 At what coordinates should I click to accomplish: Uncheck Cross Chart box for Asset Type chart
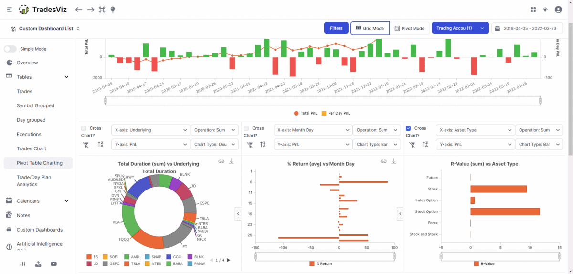coord(408,128)
